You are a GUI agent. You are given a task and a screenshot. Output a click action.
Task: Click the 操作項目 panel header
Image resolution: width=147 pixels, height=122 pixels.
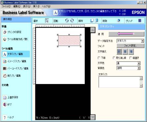[16, 19]
